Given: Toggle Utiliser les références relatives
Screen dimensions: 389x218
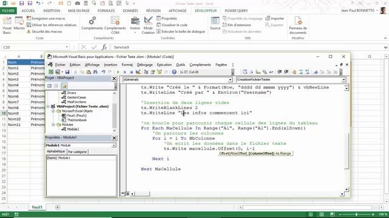Looking at the screenshot, I should [51, 25].
